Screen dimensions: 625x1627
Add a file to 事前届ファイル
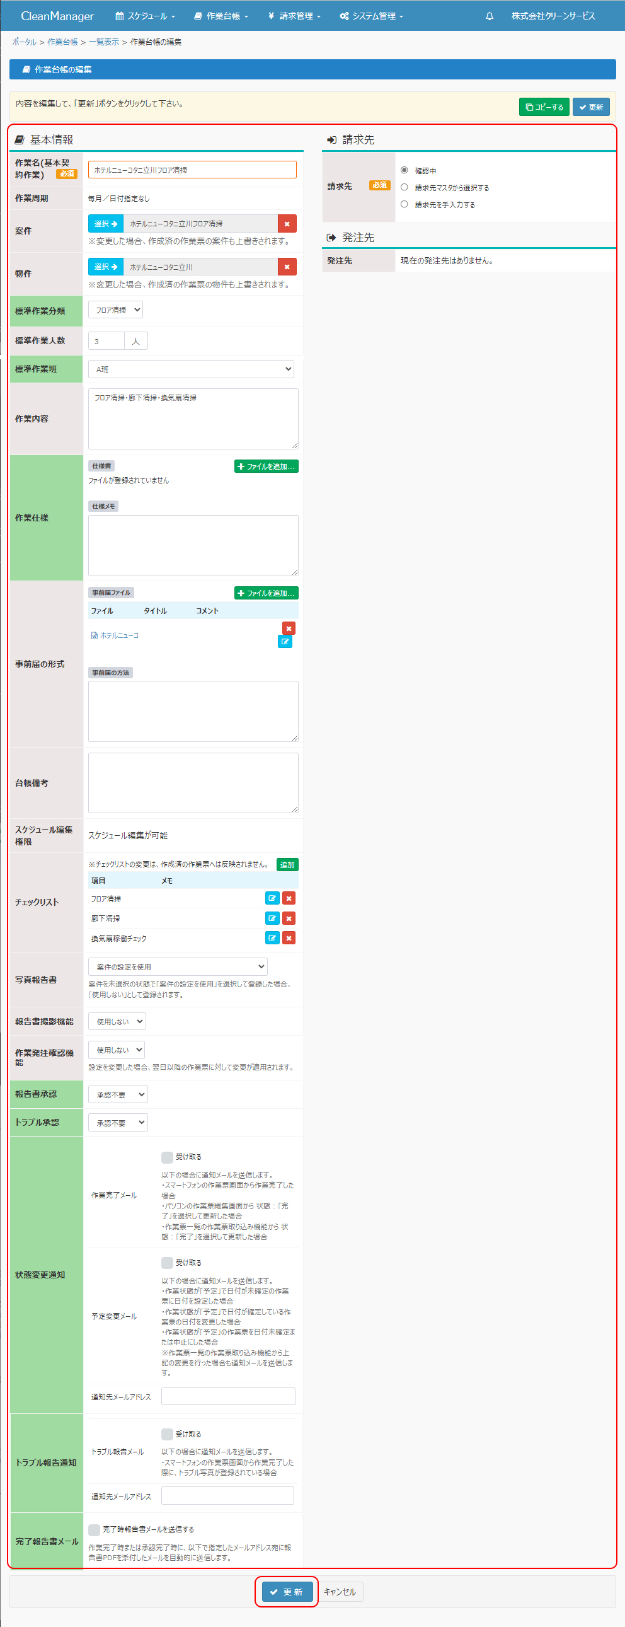click(266, 593)
